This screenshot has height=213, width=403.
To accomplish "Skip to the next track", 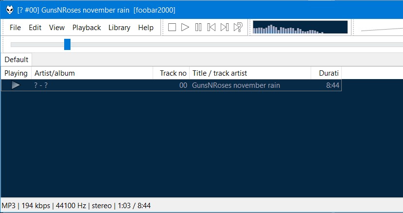I will tap(225, 27).
